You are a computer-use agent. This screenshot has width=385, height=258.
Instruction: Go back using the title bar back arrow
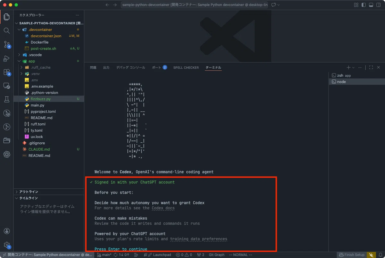tap(107, 5)
